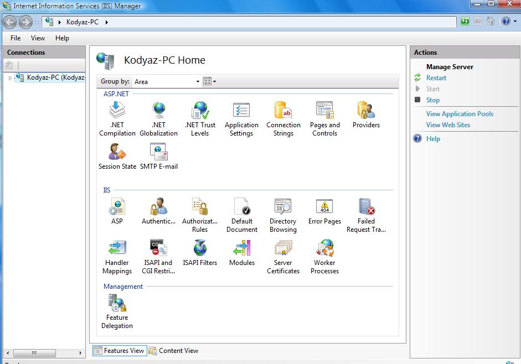
Task: Open Connection Strings feature
Action: tap(283, 119)
